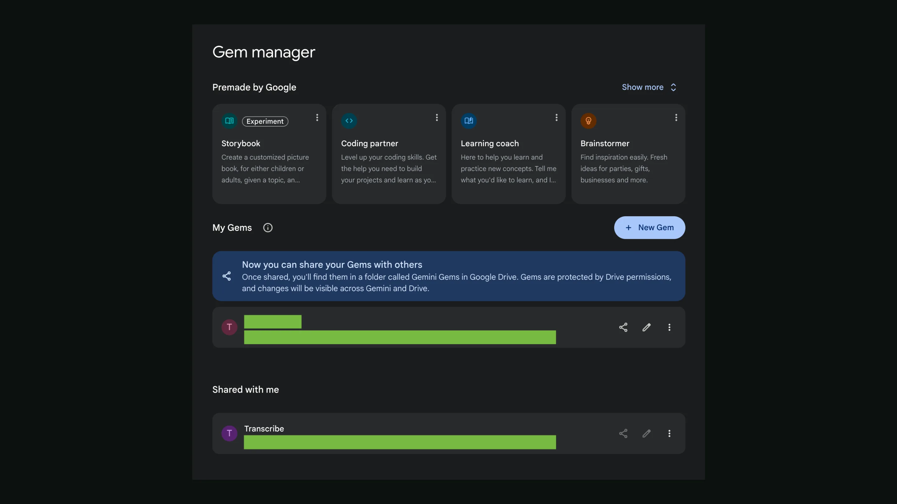Open the Coding partner gem title
Screen dimensions: 897x504
pyautogui.click(x=369, y=143)
